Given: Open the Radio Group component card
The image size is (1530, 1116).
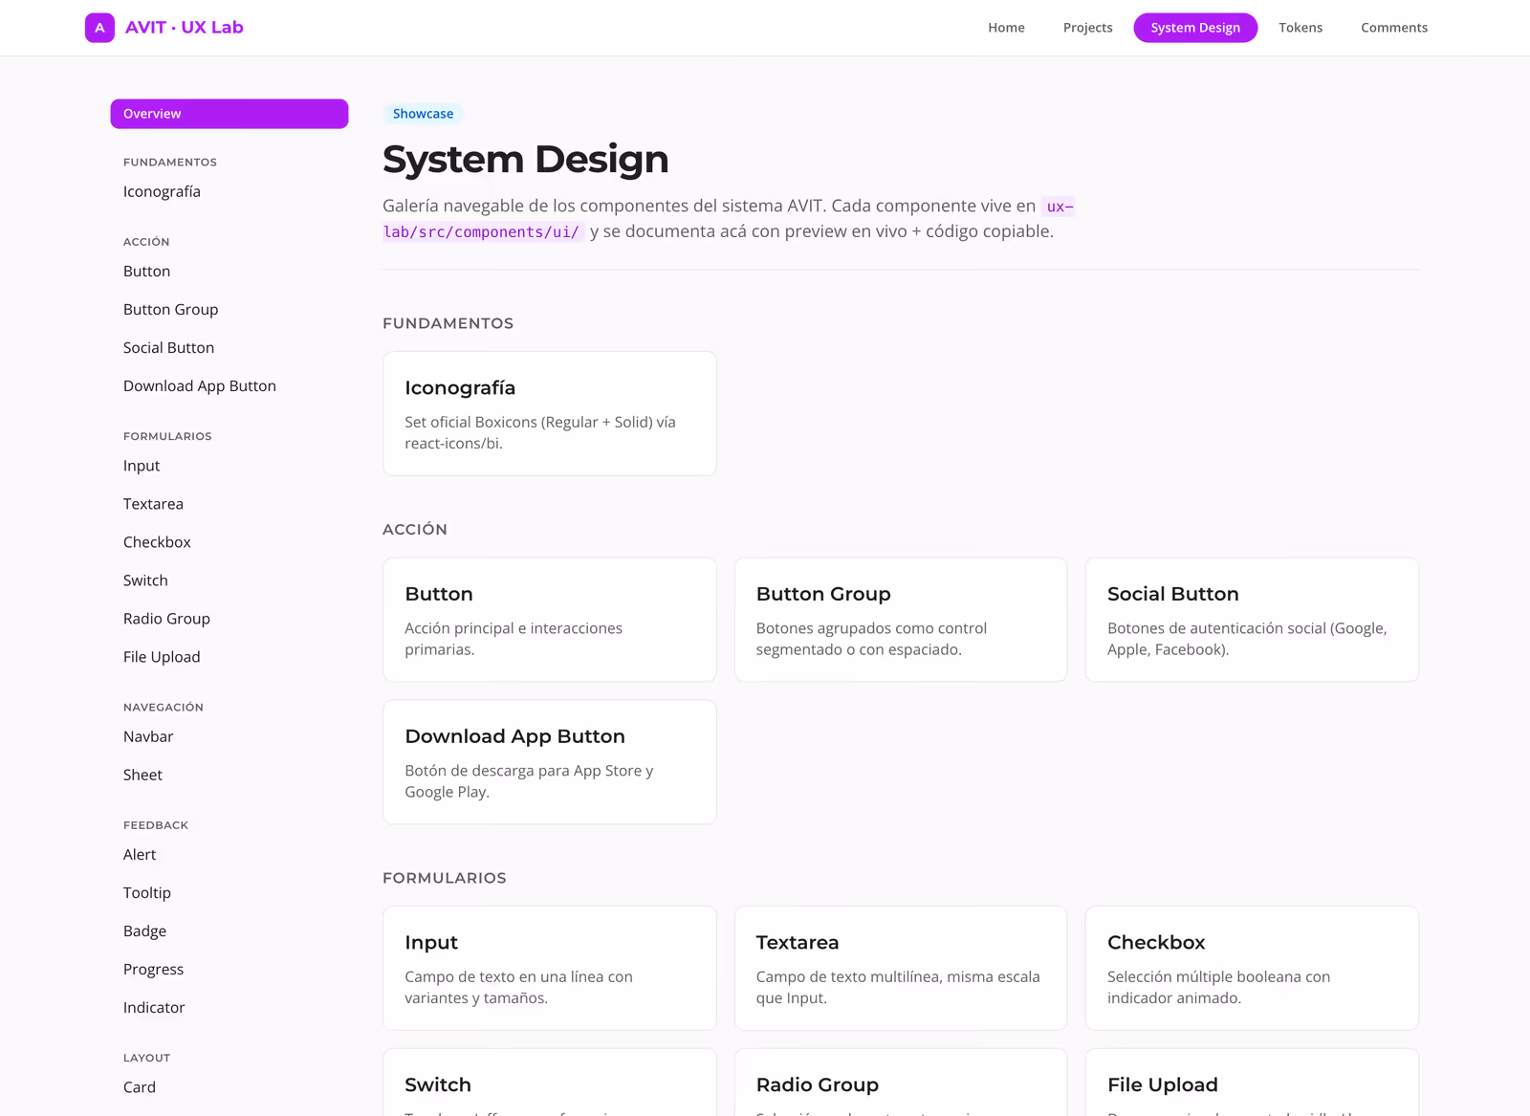Looking at the screenshot, I should [901, 1083].
